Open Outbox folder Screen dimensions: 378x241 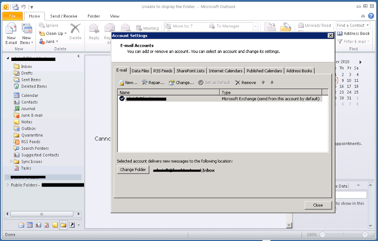pyautogui.click(x=25, y=129)
